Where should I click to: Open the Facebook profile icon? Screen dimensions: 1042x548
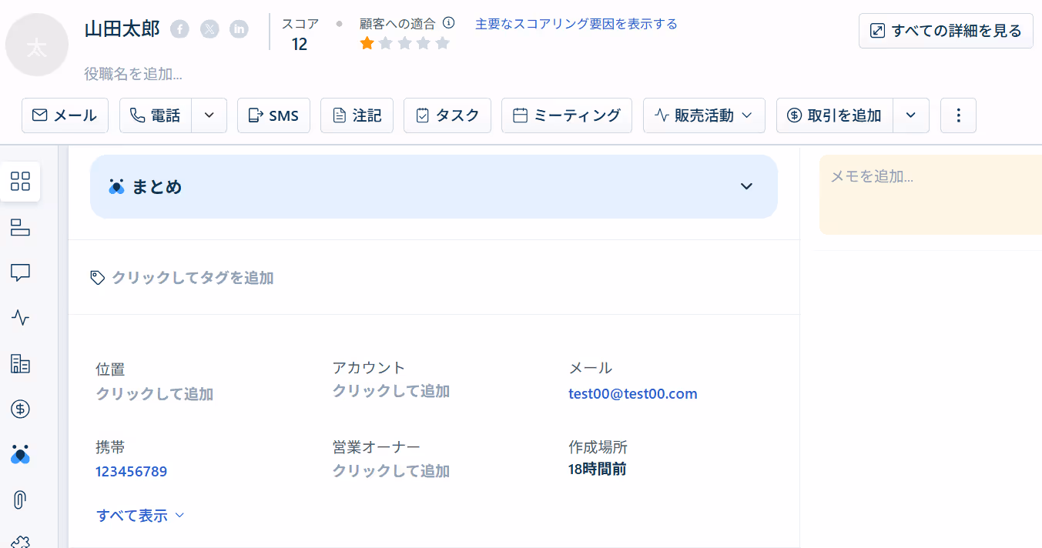tap(179, 29)
